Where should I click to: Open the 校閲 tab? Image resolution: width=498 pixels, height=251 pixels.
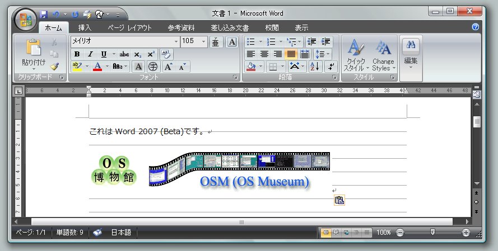[x=272, y=28]
